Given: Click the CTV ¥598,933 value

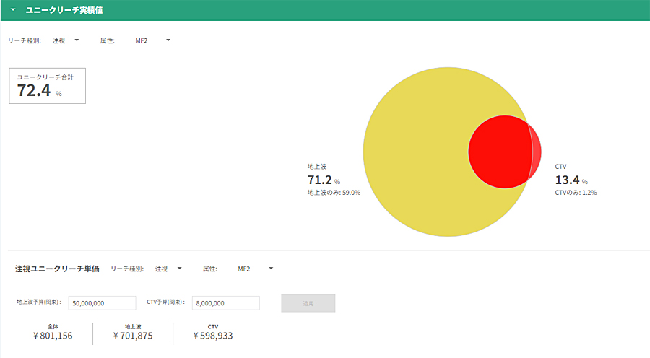Looking at the screenshot, I should pos(212,336).
